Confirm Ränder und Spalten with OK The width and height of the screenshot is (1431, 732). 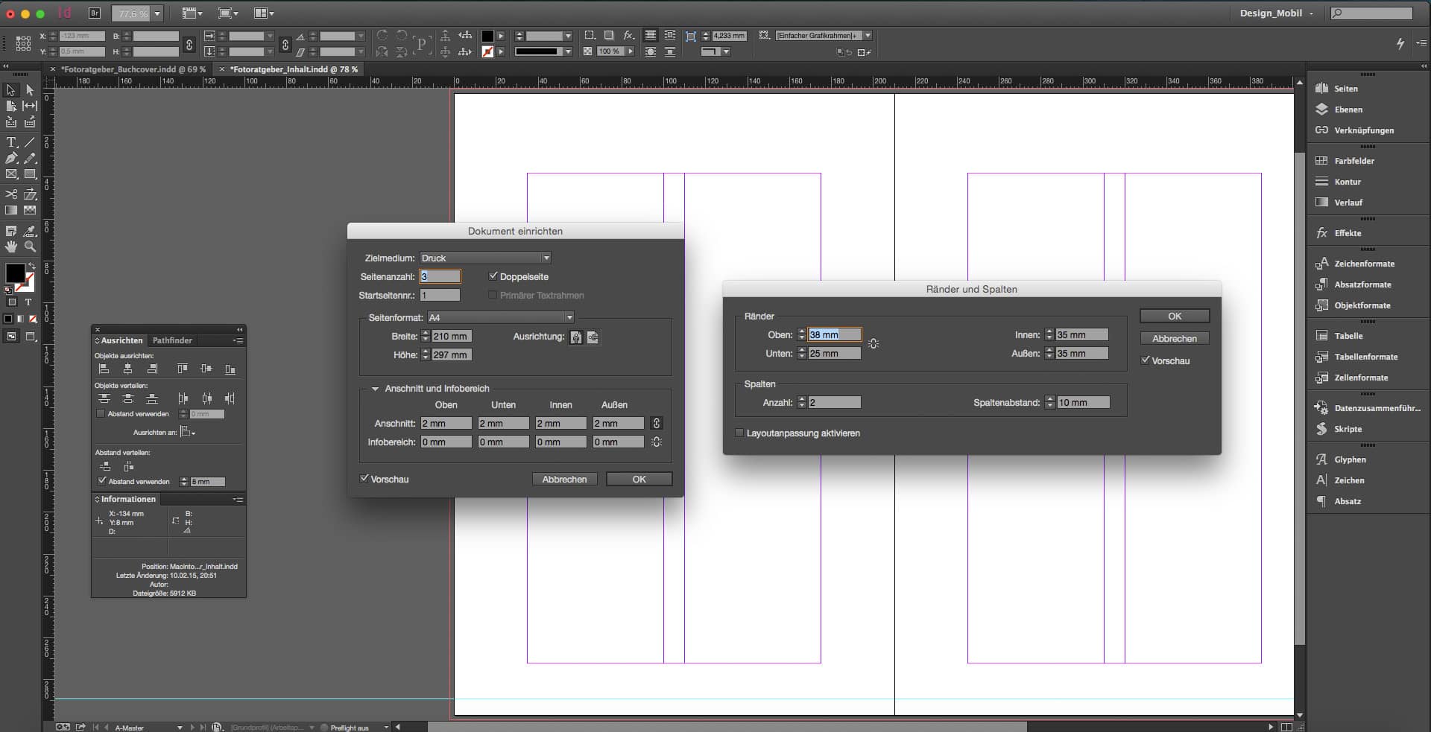click(1174, 316)
